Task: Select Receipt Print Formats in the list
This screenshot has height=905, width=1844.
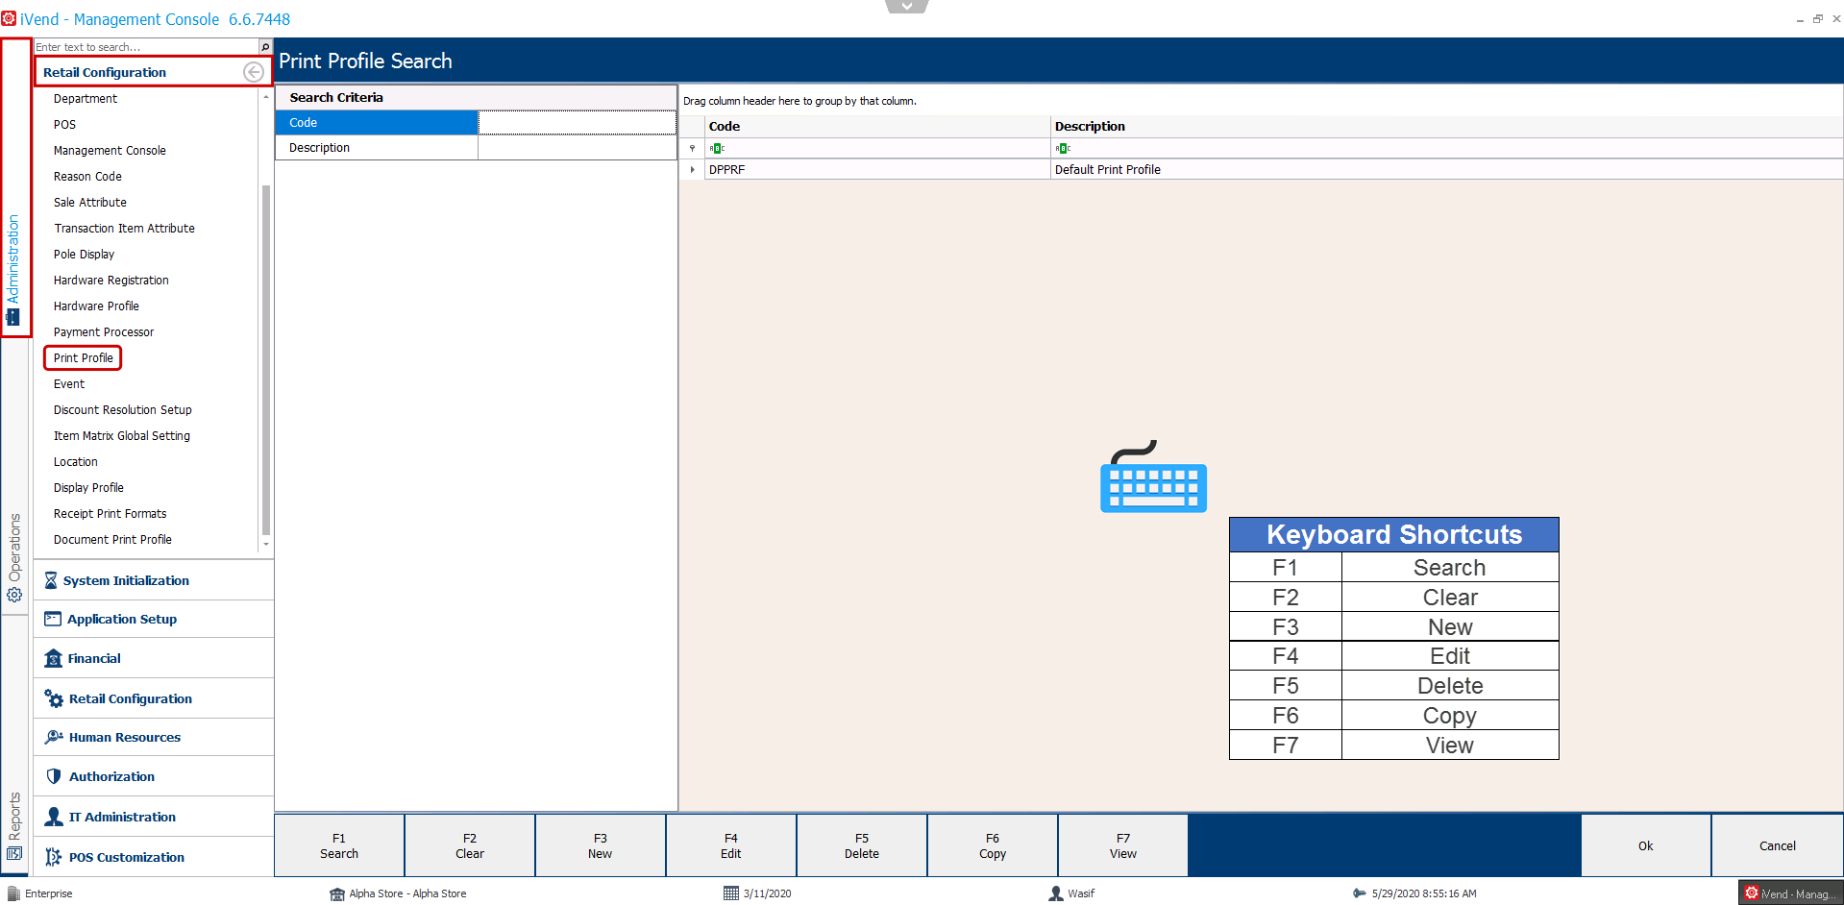Action: click(x=110, y=513)
